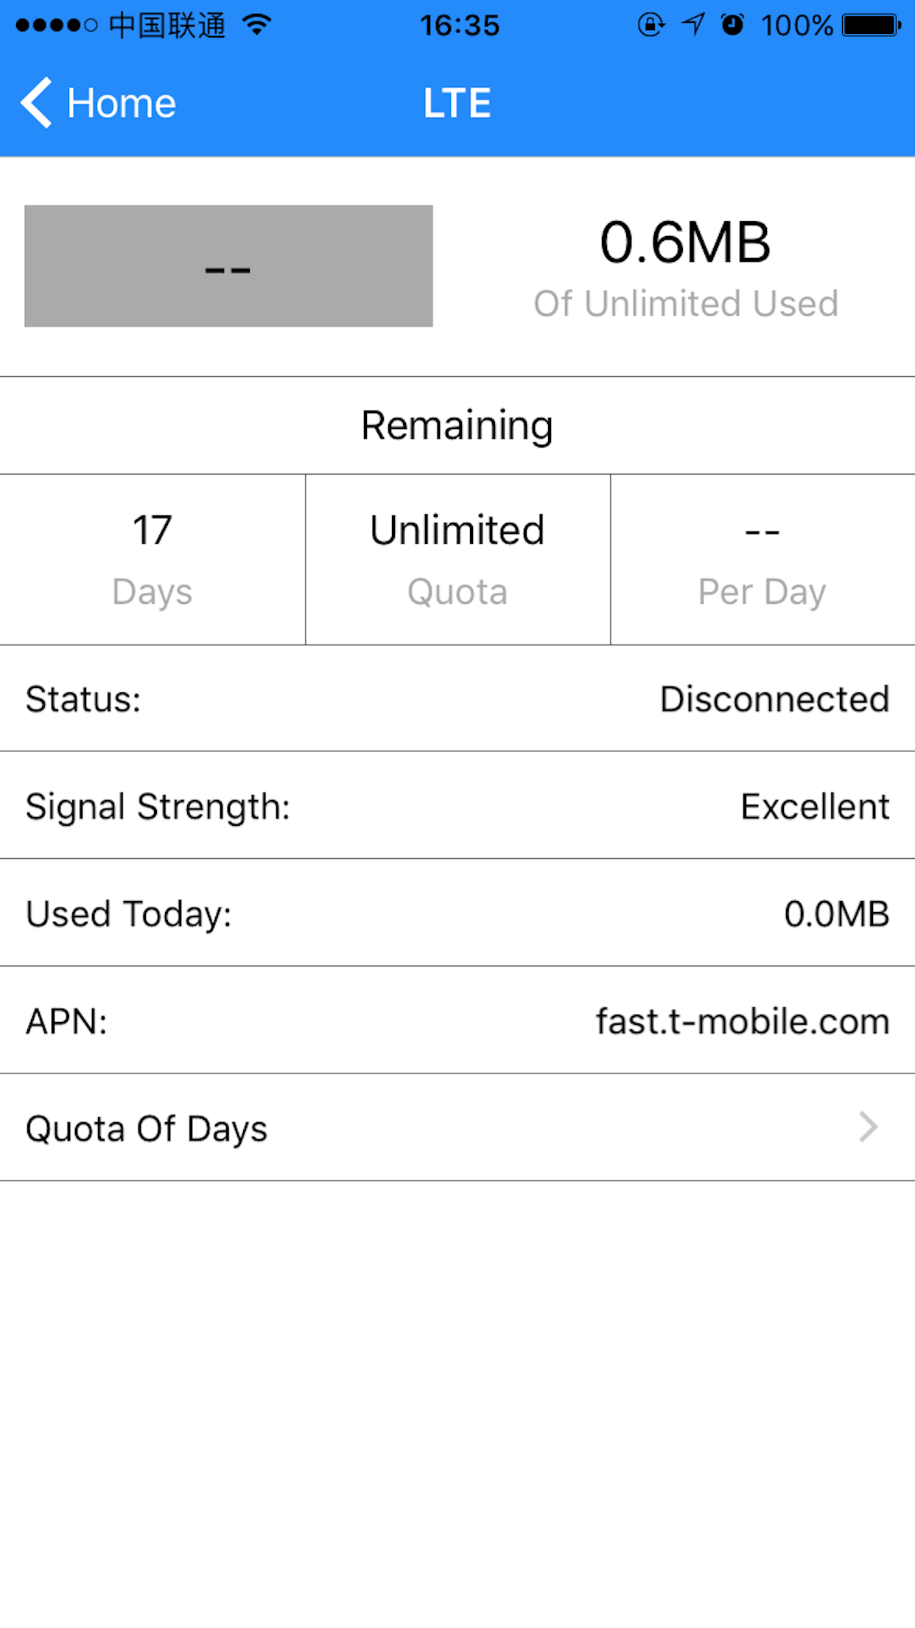Tap the Status Disconnected row
915x1628 pixels.
pos(458,698)
